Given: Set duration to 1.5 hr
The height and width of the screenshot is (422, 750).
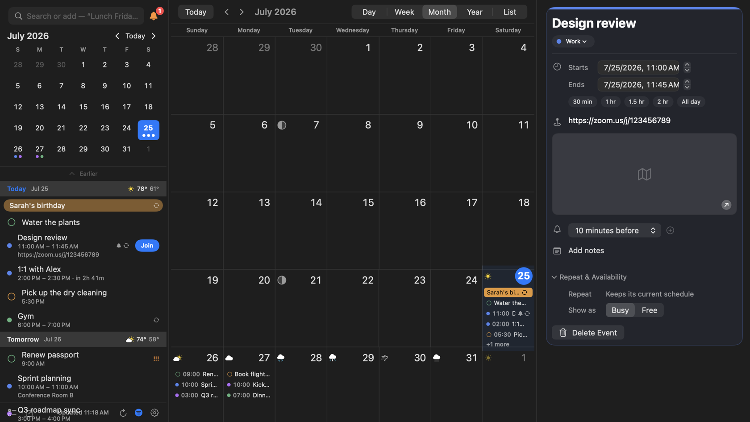Looking at the screenshot, I should point(636,102).
